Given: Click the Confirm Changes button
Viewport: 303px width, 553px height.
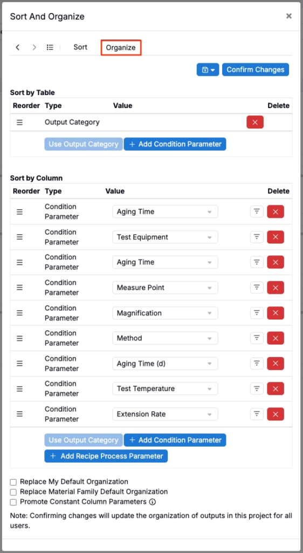Looking at the screenshot, I should pyautogui.click(x=256, y=70).
